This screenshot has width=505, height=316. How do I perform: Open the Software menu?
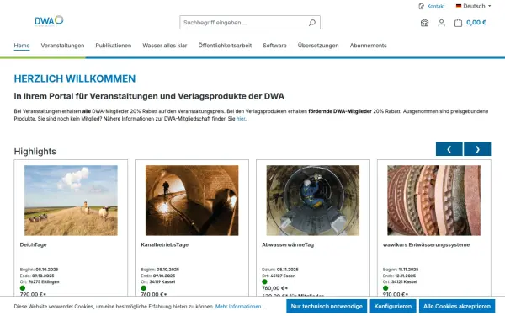tap(274, 46)
